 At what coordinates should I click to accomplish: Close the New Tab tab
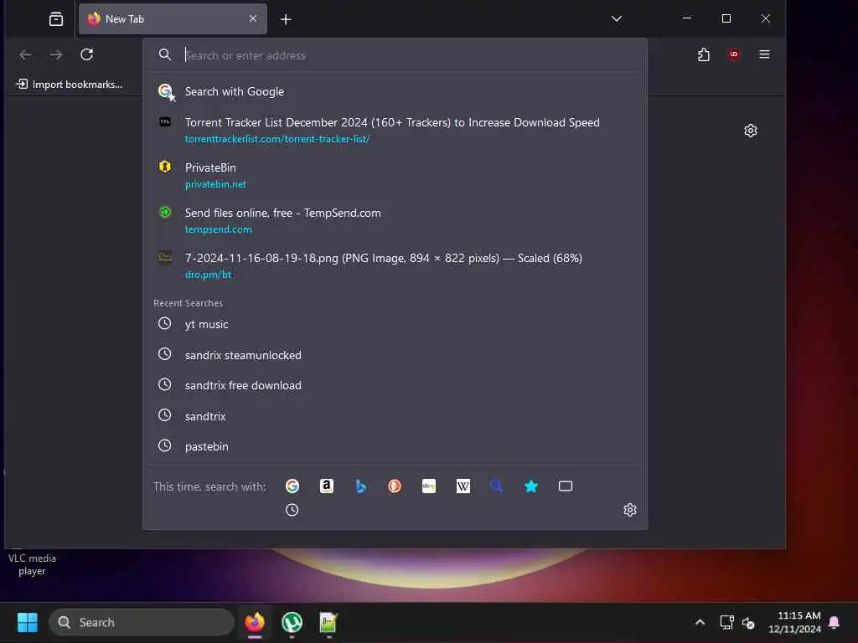(x=253, y=18)
